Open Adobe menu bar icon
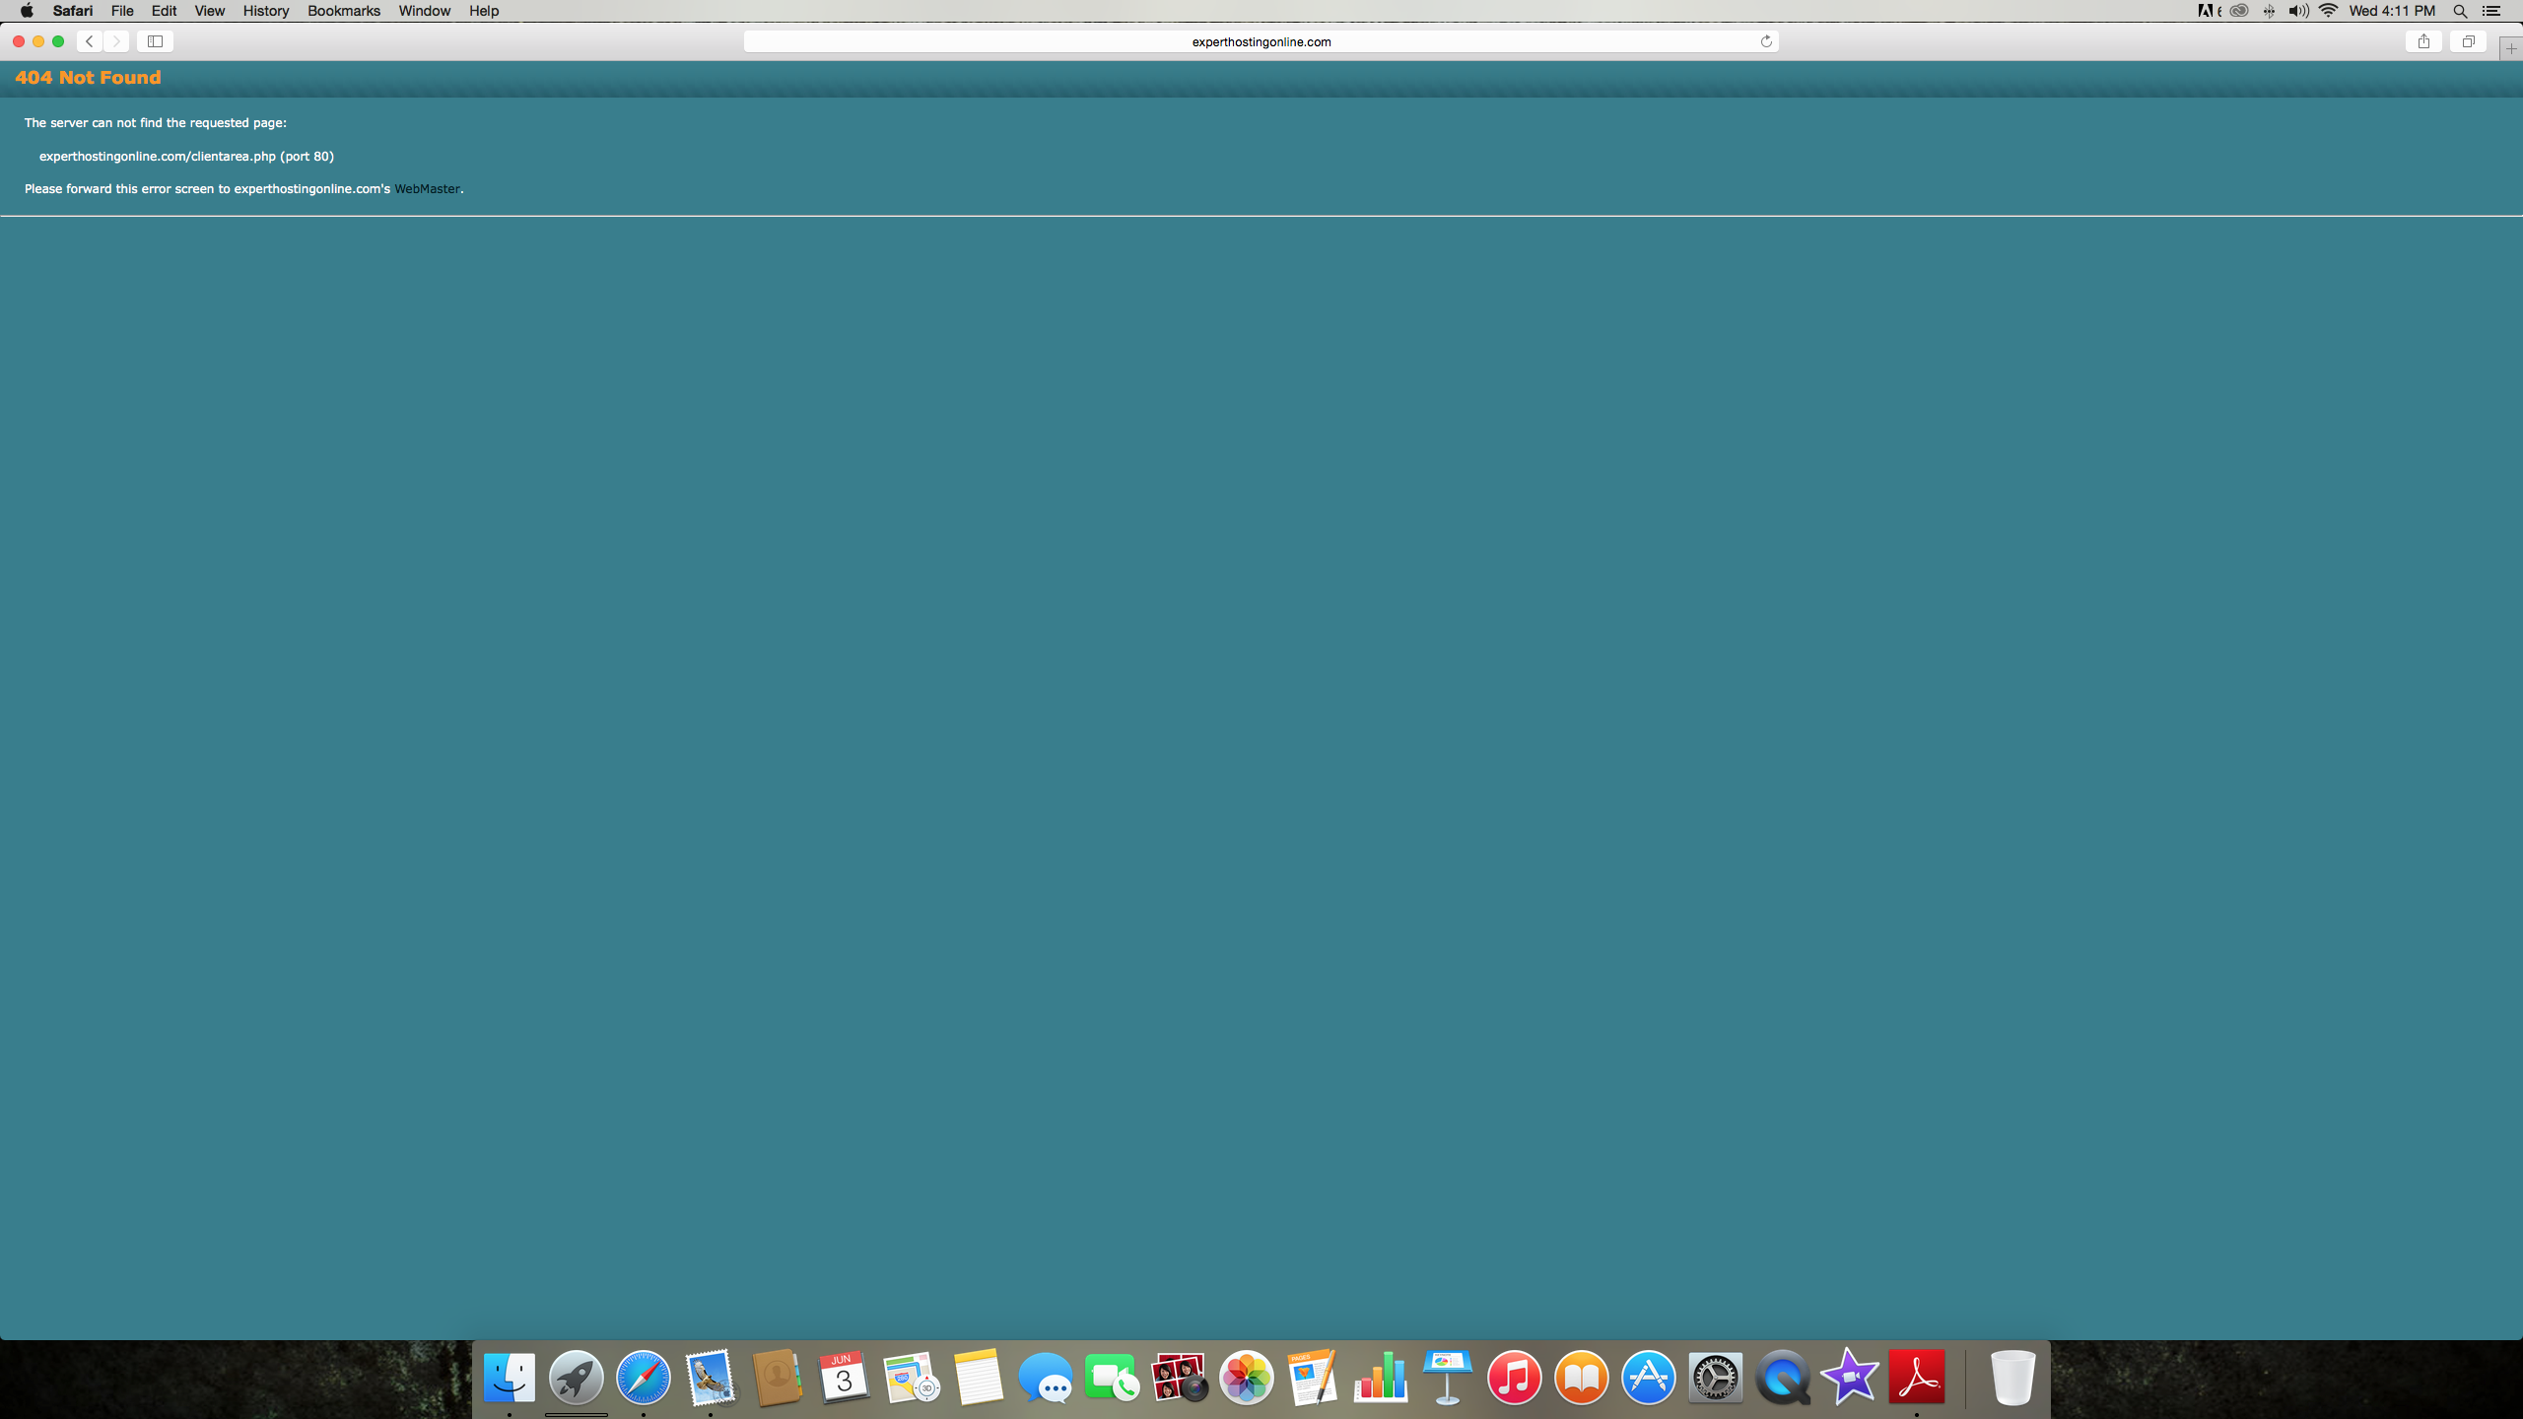The image size is (2523, 1419). (x=2209, y=11)
